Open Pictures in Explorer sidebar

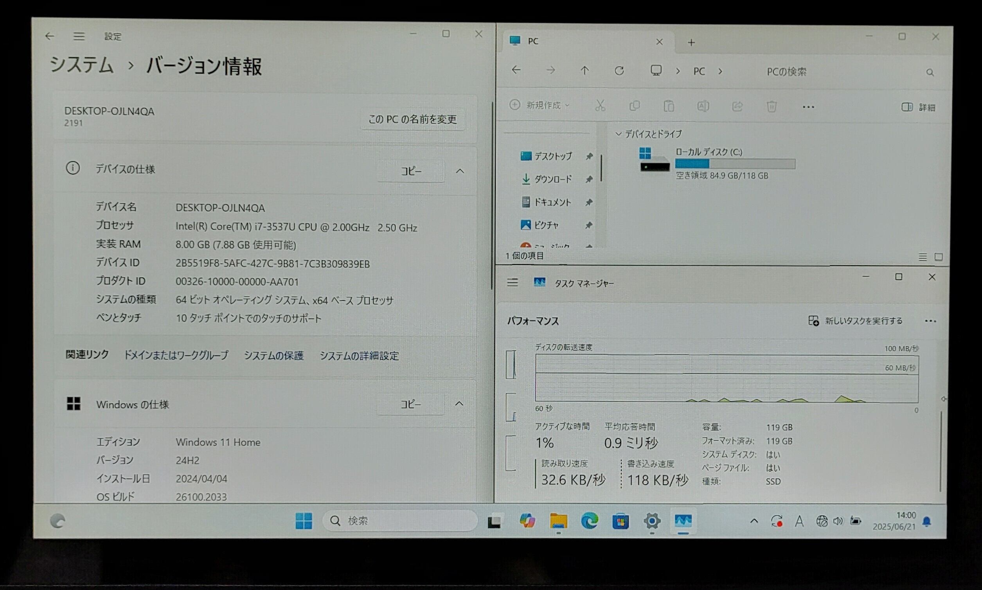[540, 225]
